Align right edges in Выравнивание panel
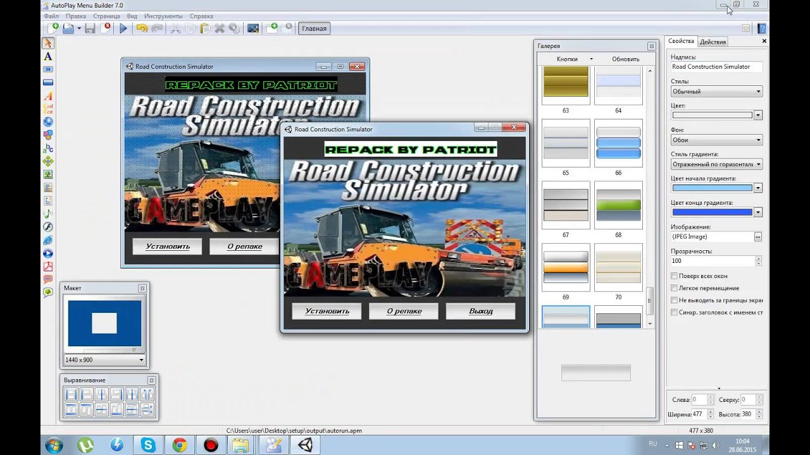The image size is (810, 455). click(x=116, y=394)
